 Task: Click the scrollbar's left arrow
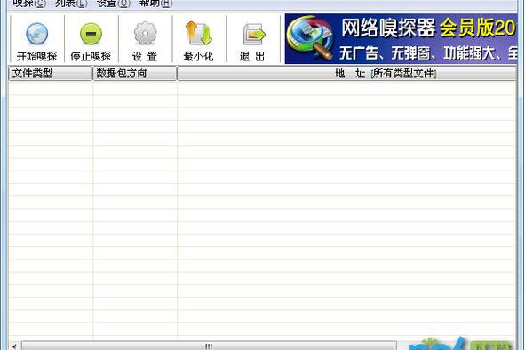pyautogui.click(x=14, y=346)
